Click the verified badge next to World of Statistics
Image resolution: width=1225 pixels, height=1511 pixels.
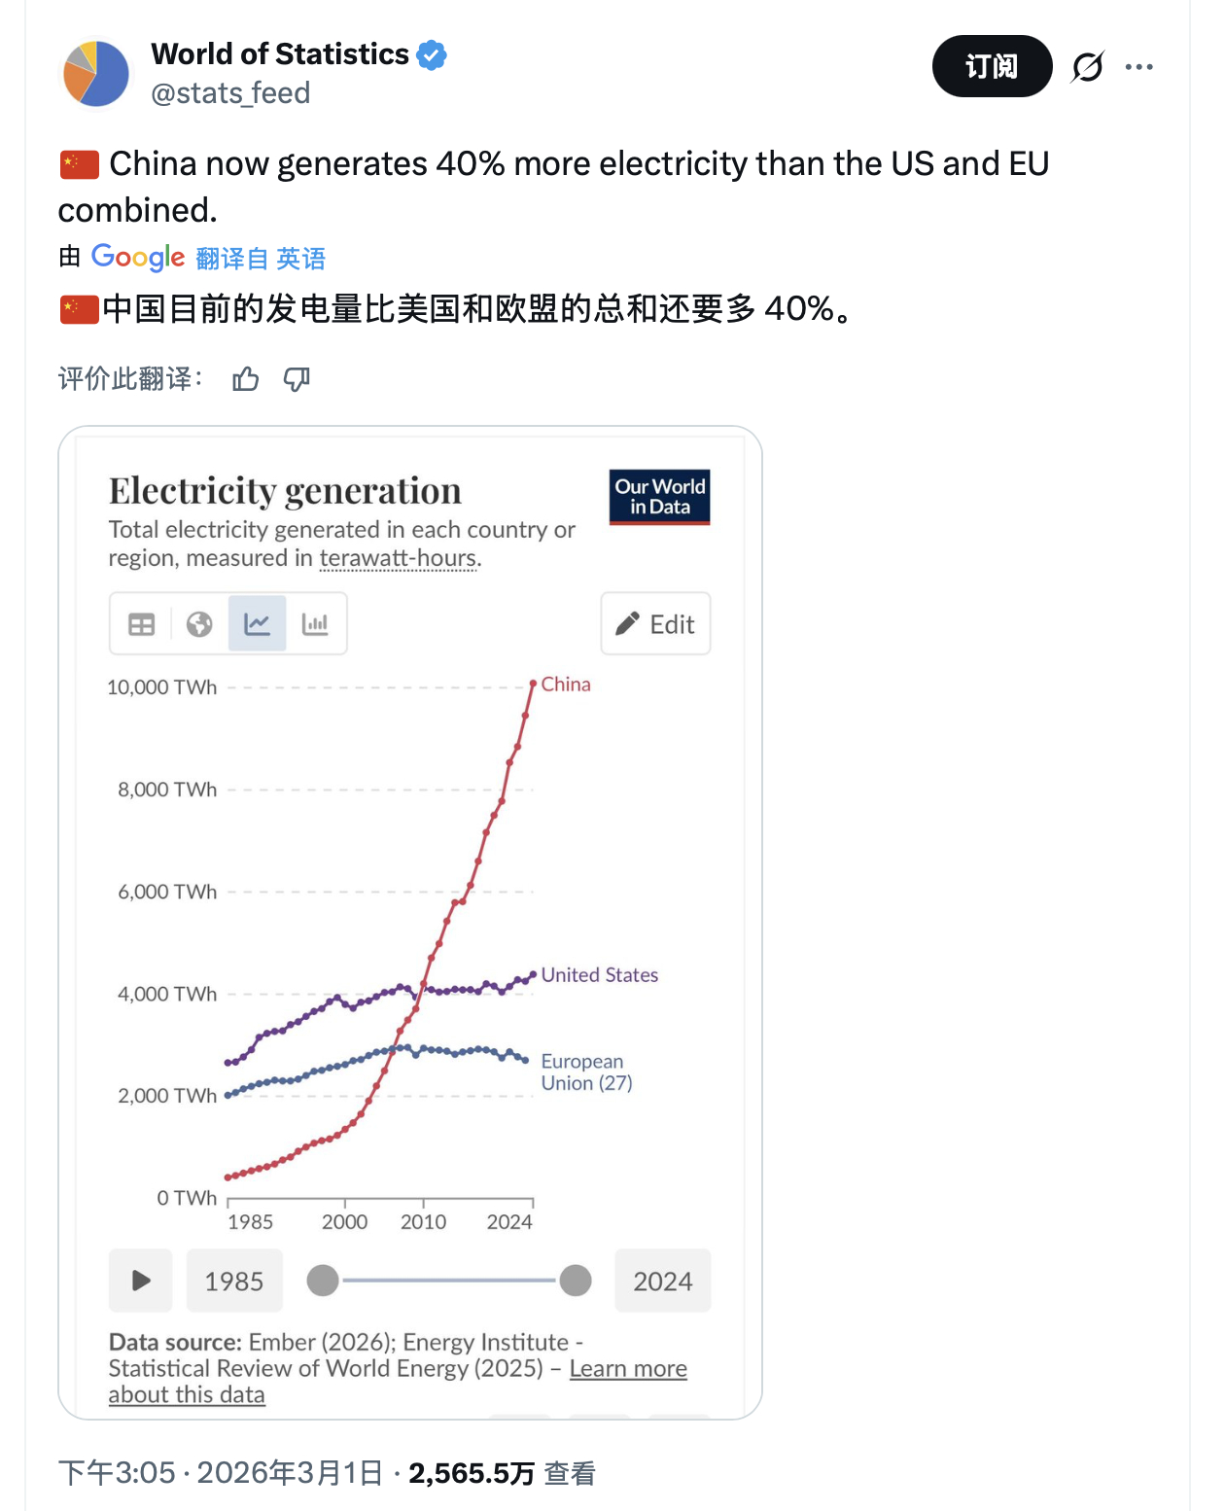pyautogui.click(x=431, y=55)
